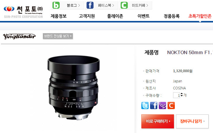Click the Voigtländer brand logo
This screenshot has height=133, width=213.
pyautogui.click(x=19, y=36)
